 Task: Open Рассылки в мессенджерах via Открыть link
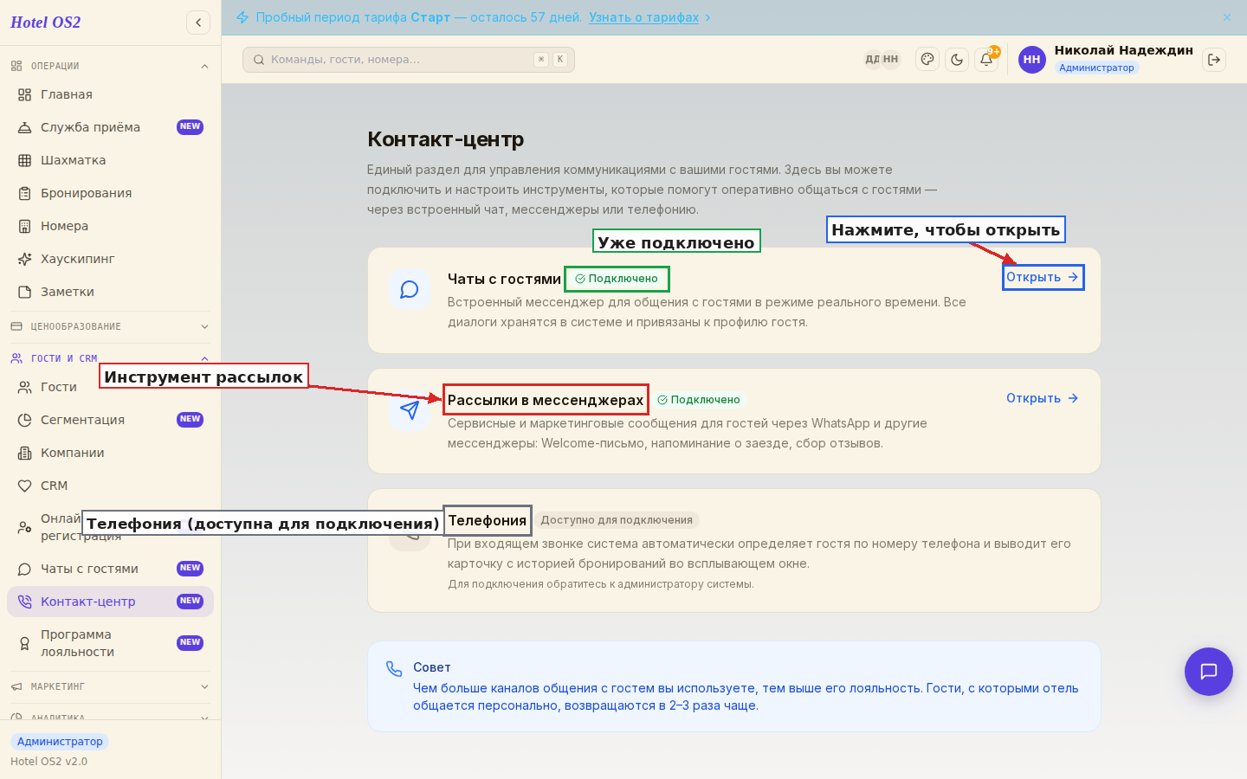point(1043,398)
